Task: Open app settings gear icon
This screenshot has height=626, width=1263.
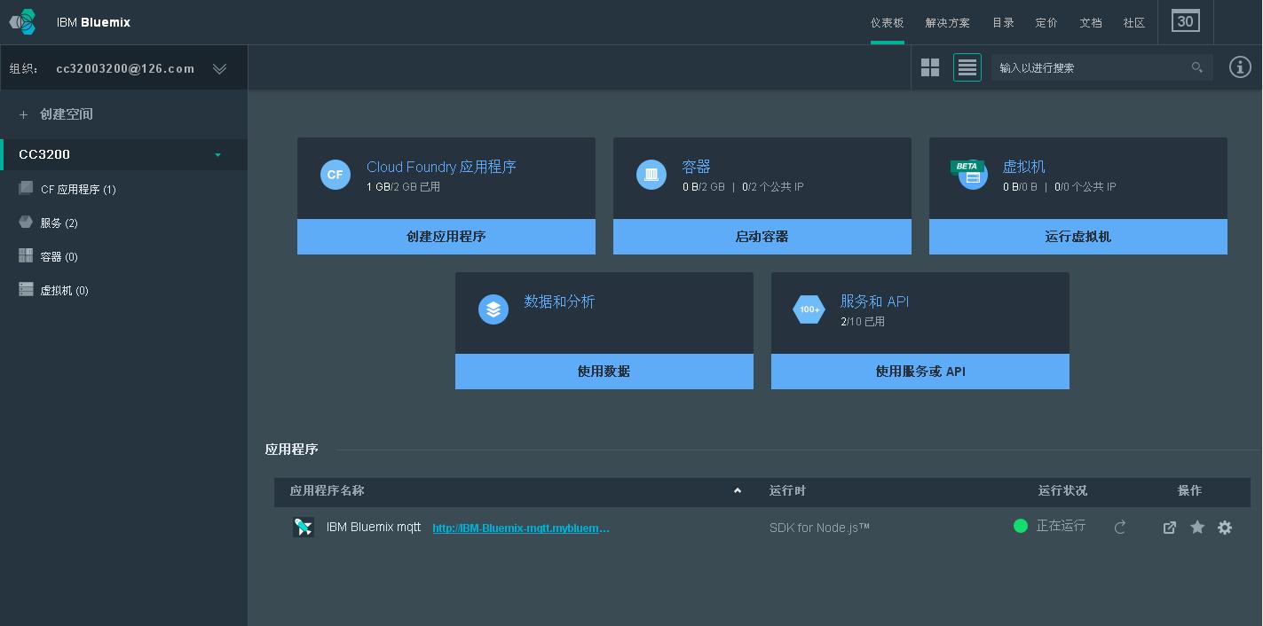Action: [x=1225, y=528]
